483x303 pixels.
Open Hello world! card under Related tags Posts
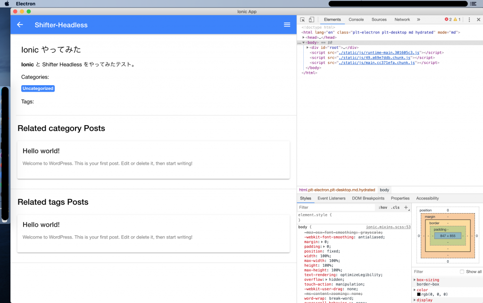(x=153, y=233)
